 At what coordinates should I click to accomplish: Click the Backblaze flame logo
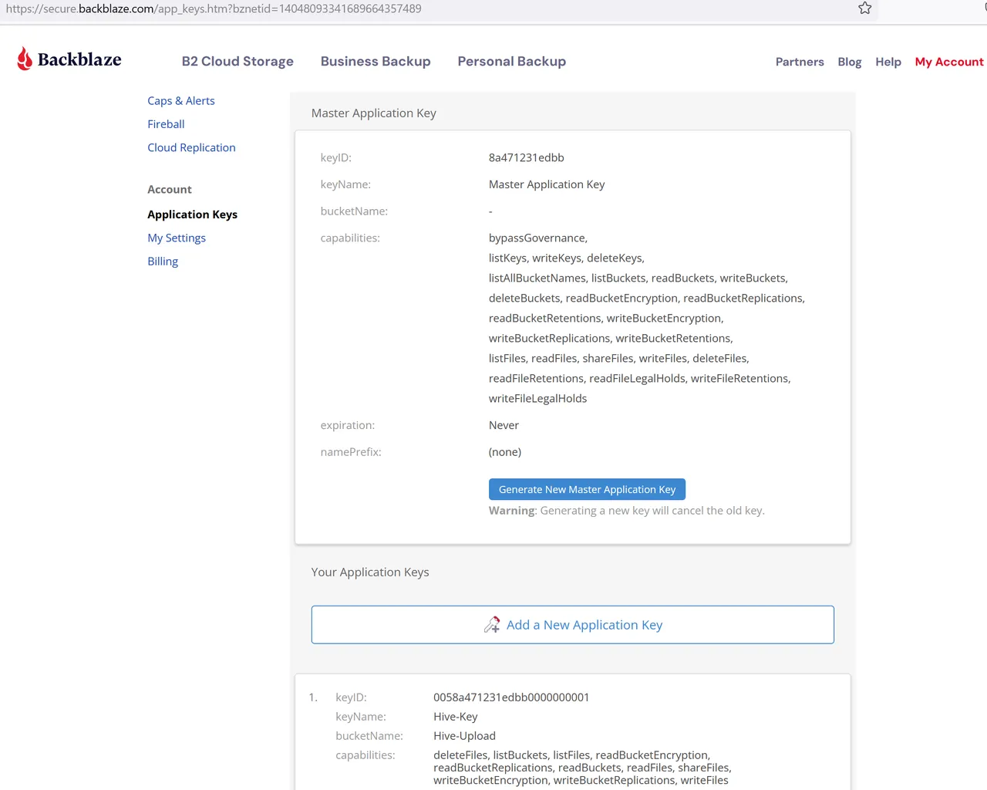[25, 59]
